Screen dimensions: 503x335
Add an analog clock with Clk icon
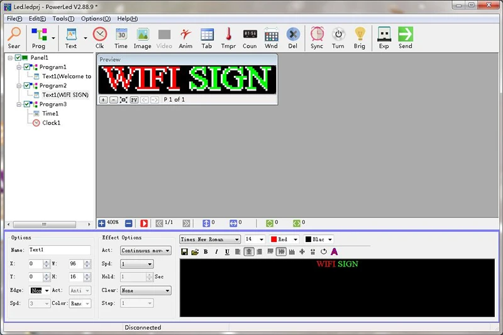pyautogui.click(x=100, y=38)
